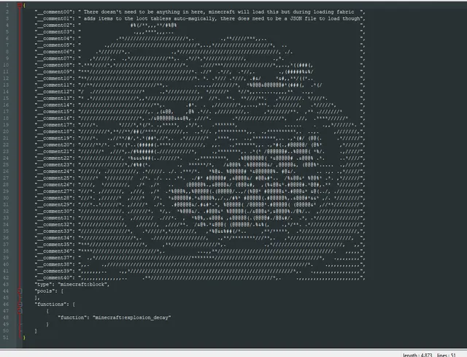Select line number 10 in the gutter

click(x=7, y=65)
